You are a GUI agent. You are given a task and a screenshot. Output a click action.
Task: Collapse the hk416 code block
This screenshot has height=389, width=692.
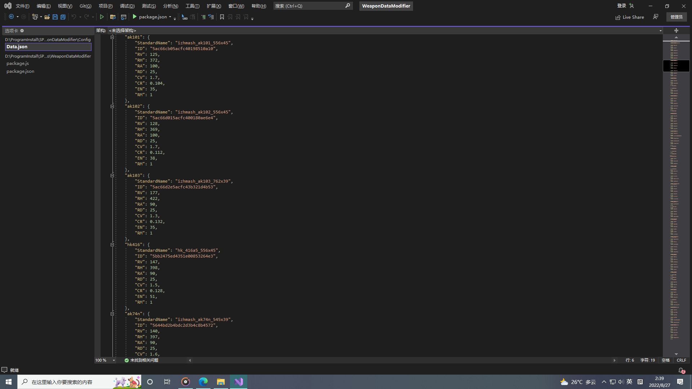(112, 245)
